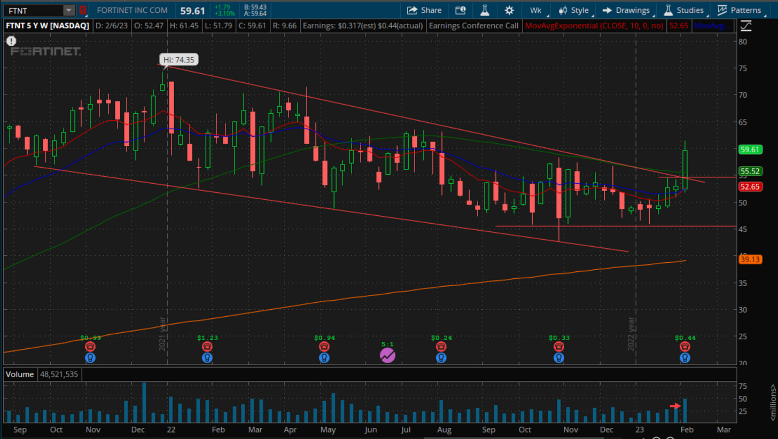
Task: Click the phone icon under $0.24 earnings
Action: 441,346
